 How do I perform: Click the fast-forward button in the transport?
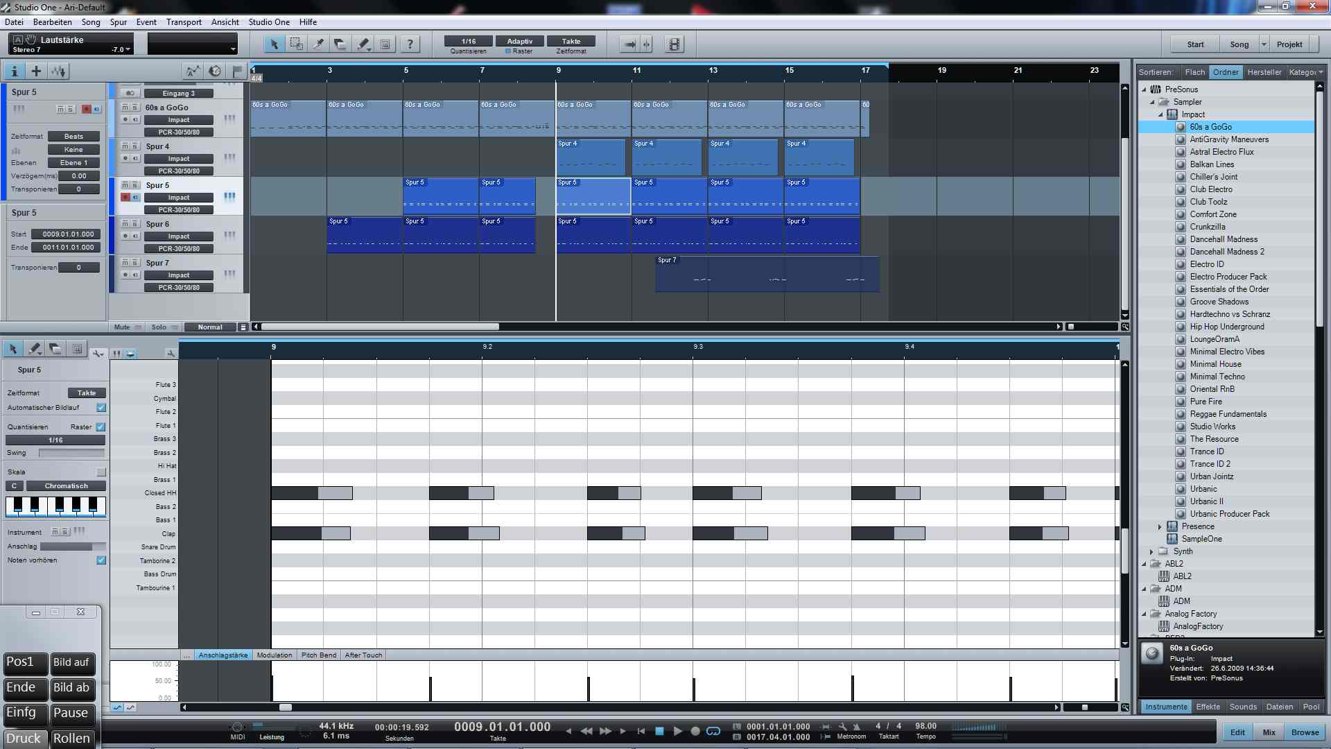click(x=604, y=731)
